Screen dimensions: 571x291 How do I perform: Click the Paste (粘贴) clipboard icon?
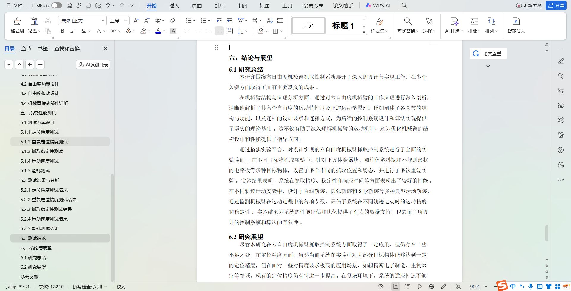[x=34, y=21]
